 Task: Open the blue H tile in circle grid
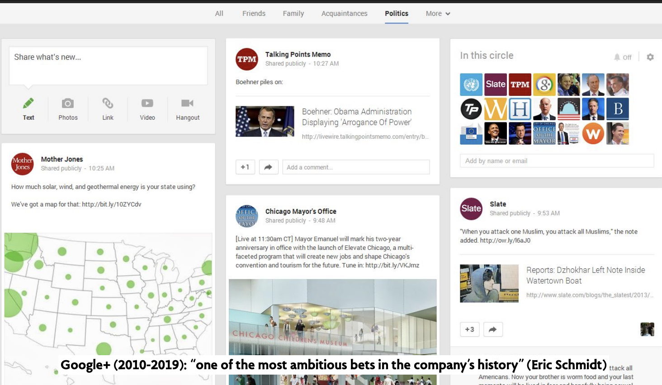click(520, 109)
